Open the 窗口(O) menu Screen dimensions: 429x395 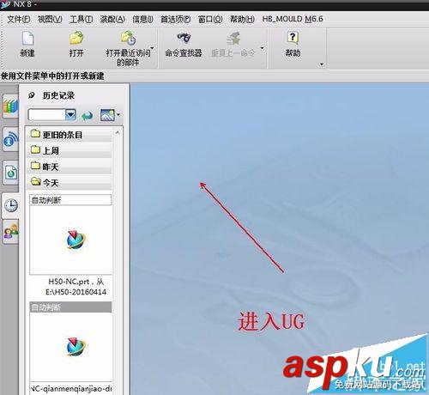210,19
